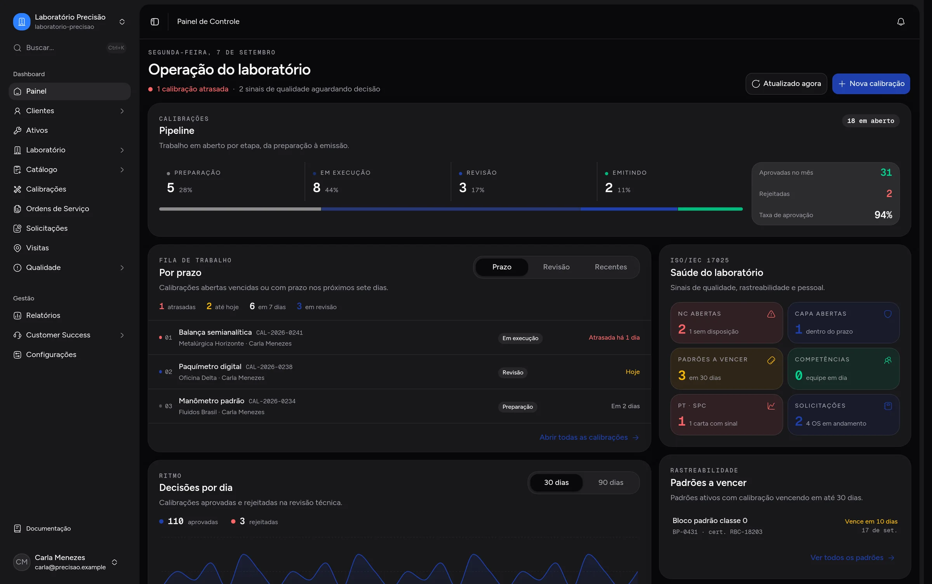932x584 pixels.
Task: Click the pipeline progress bar green segment
Action: coord(710,209)
